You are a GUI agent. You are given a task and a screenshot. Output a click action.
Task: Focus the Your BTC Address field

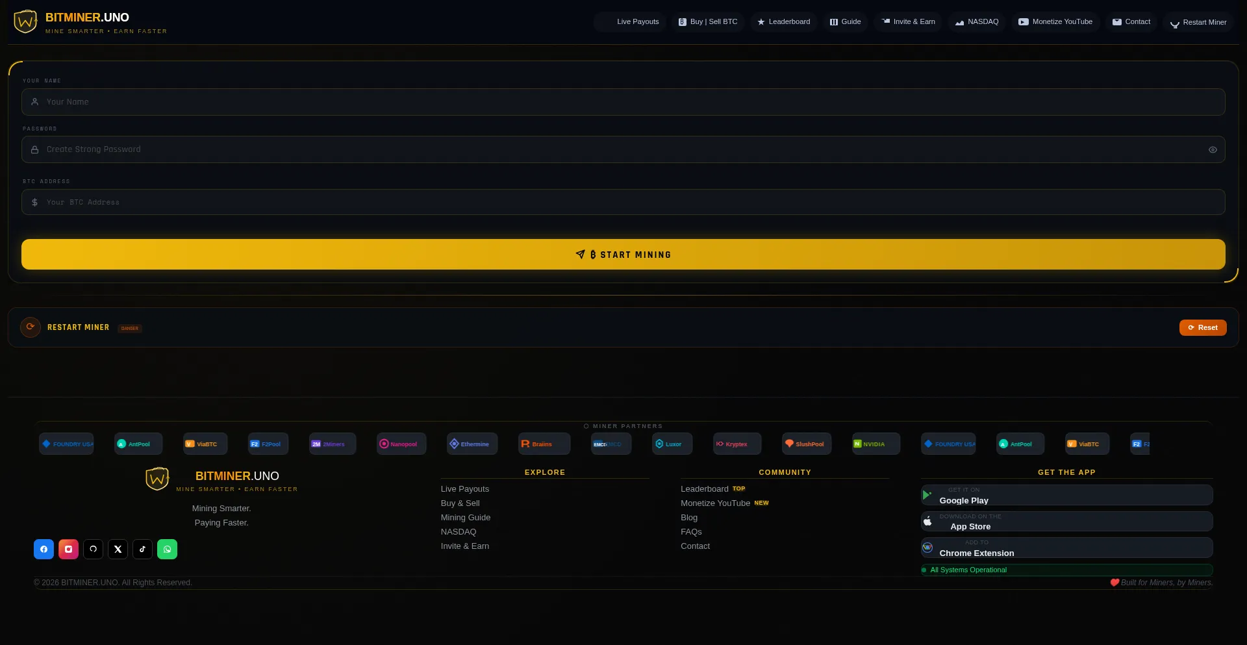click(x=623, y=202)
